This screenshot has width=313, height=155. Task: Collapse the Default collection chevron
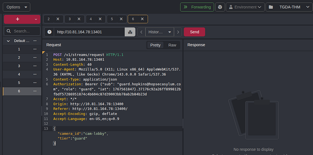8,41
